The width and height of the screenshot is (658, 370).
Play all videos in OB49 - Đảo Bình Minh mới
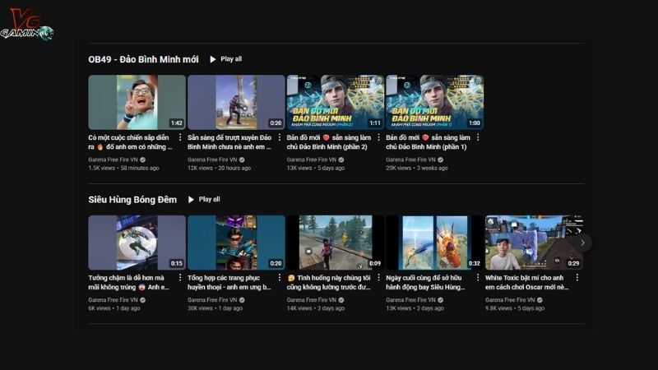pos(225,59)
